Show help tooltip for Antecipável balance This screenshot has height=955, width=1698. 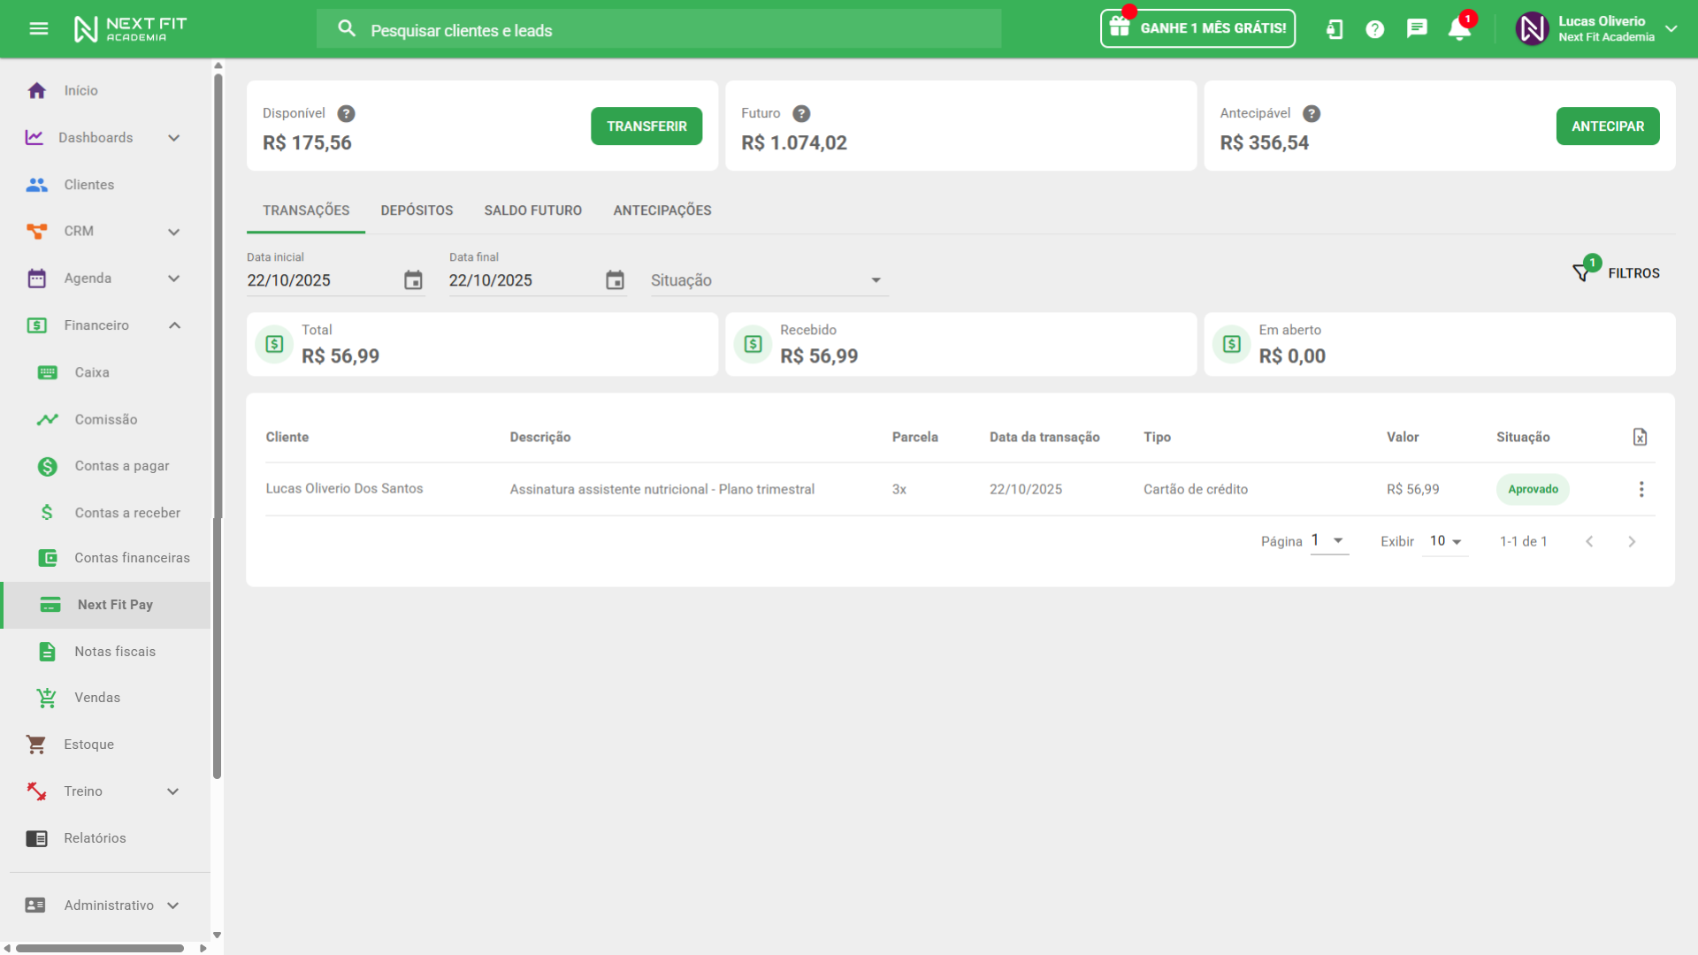click(x=1312, y=113)
